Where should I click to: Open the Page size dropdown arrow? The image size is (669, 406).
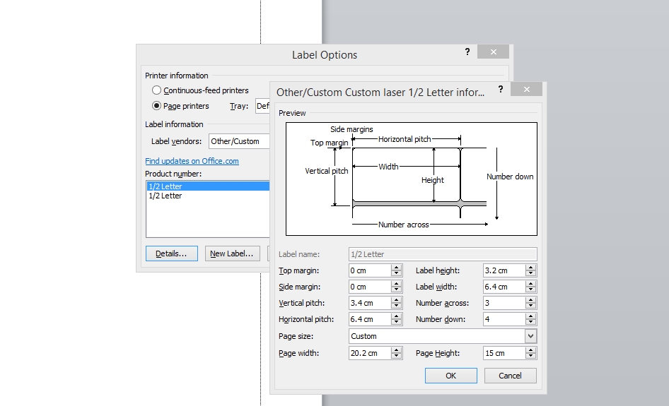click(x=530, y=336)
